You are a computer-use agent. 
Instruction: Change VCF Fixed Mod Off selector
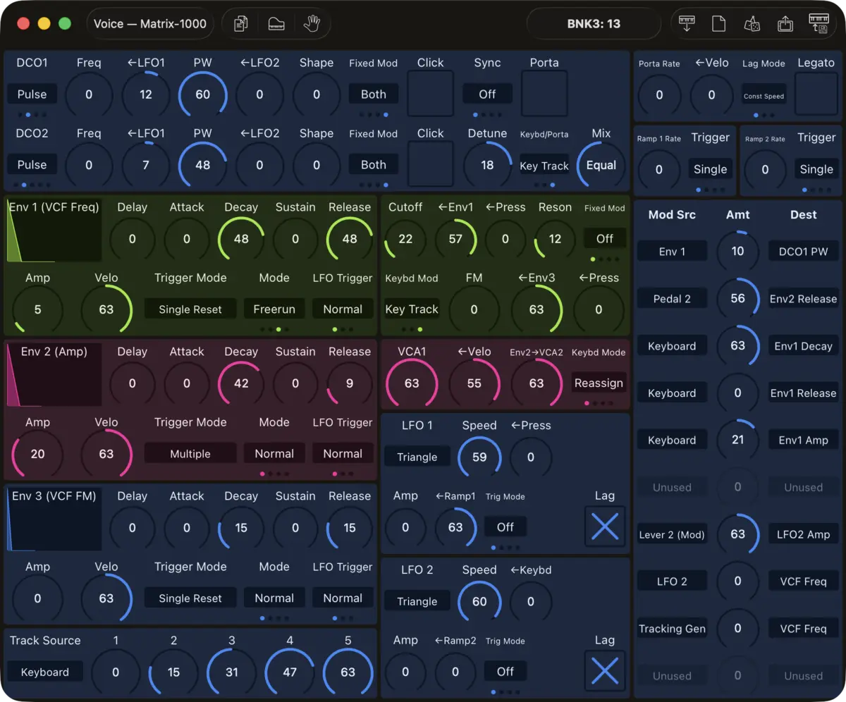[605, 238]
